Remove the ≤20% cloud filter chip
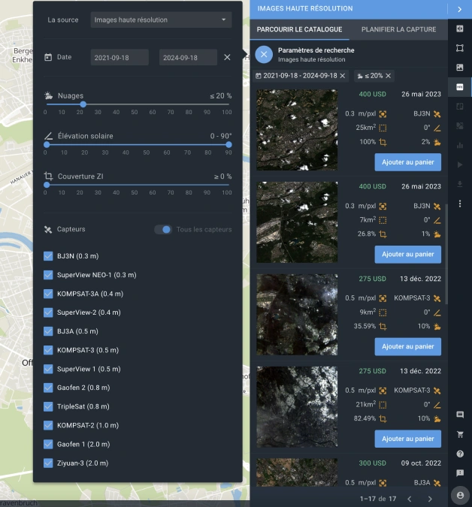 389,76
